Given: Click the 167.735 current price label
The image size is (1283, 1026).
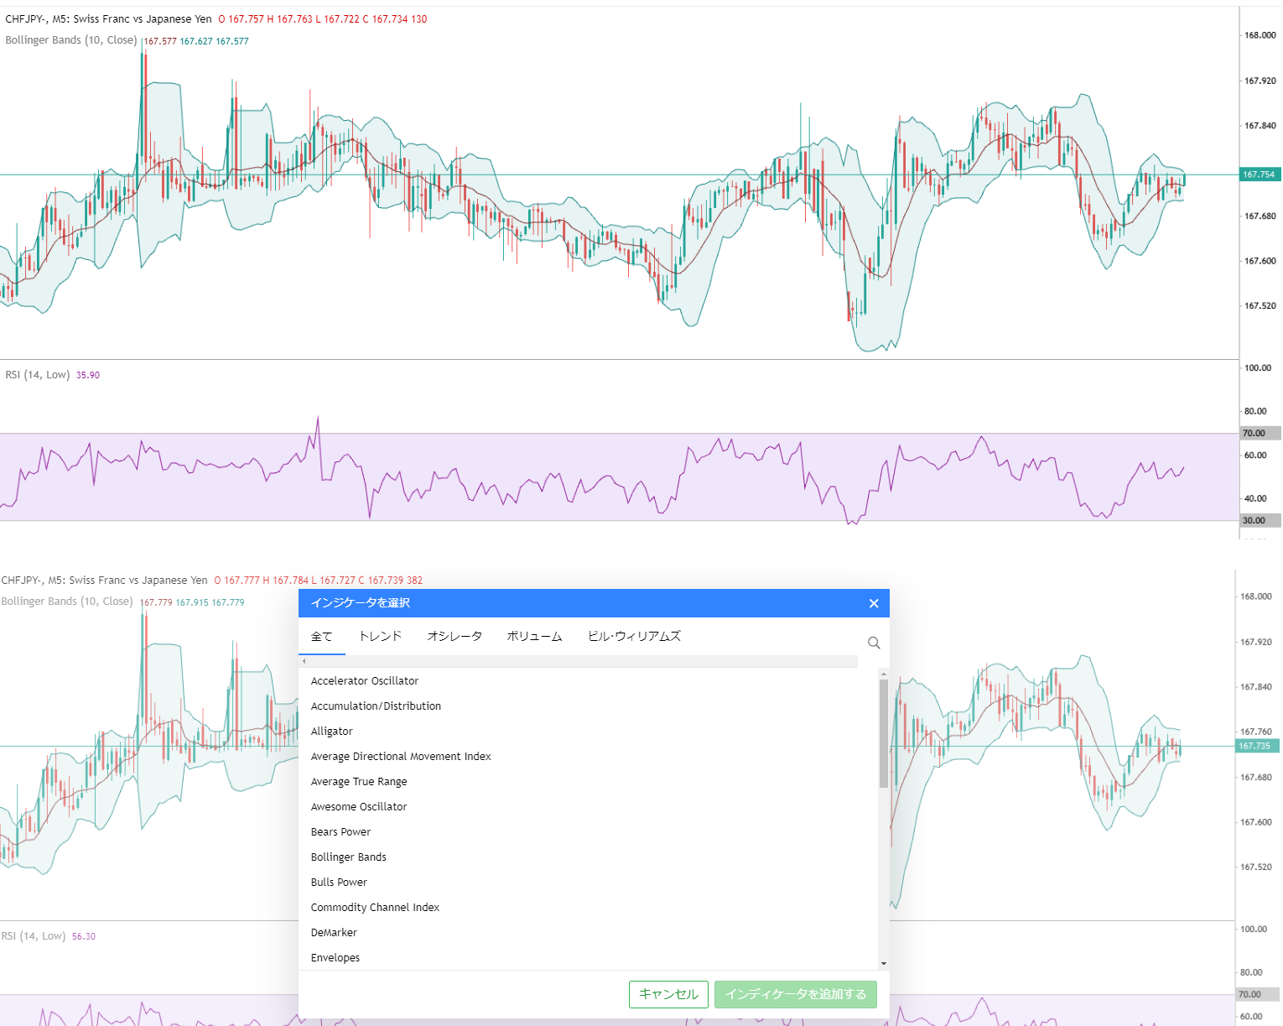Looking at the screenshot, I should pos(1255,746).
